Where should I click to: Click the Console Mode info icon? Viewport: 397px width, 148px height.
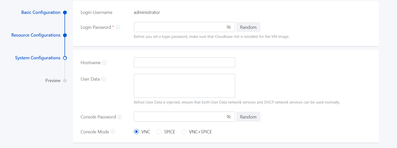click(x=113, y=132)
